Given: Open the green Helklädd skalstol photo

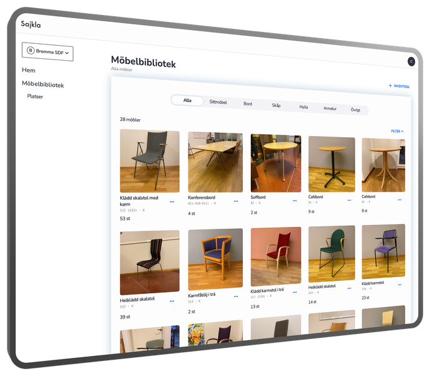Looking at the screenshot, I should [x=332, y=254].
